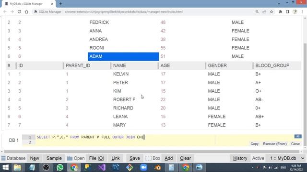This screenshot has width=307, height=172.
Task: Open the Database menu icon
Action: tap(3, 158)
